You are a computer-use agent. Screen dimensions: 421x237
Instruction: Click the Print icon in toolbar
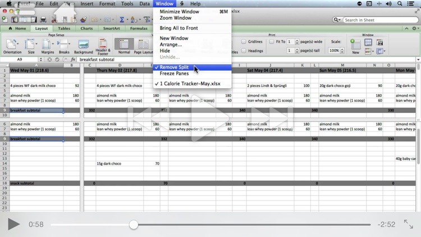pos(43,20)
